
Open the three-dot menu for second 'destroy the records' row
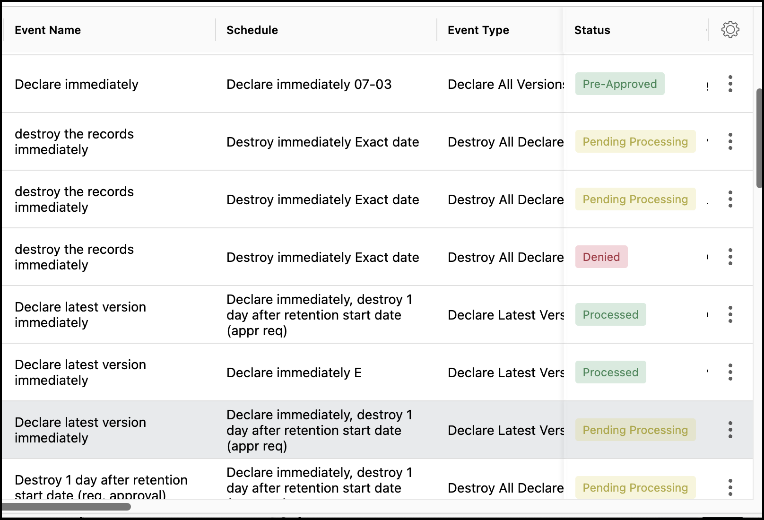(730, 199)
